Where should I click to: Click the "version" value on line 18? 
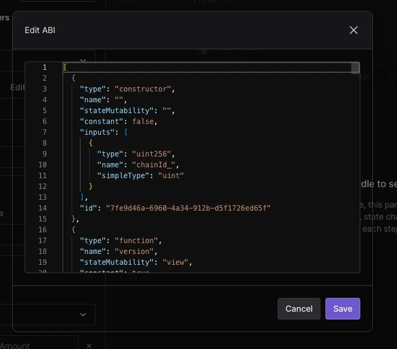click(x=134, y=252)
